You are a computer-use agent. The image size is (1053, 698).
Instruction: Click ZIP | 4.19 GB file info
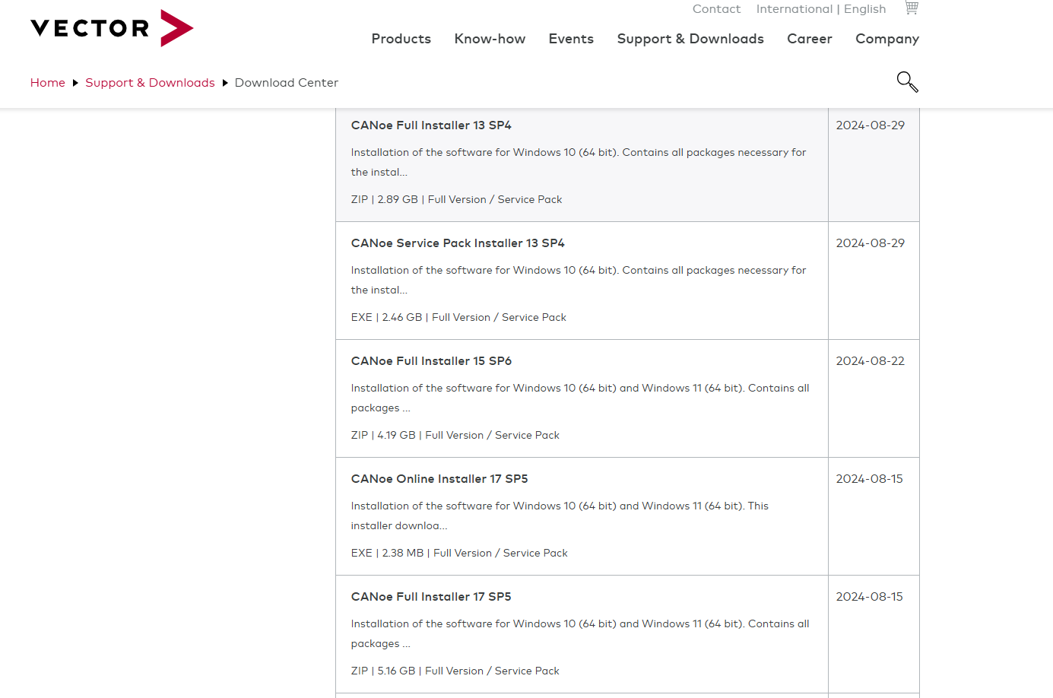[x=455, y=435]
